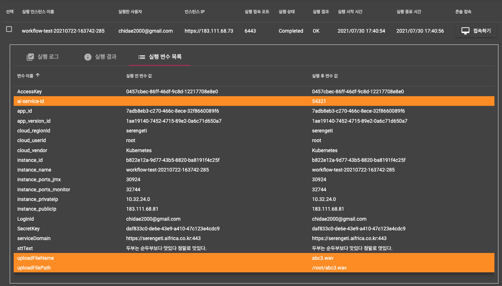The width and height of the screenshot is (502, 286).
Task: Click the 실행 후 변수 값 column header
Action: pyautogui.click(x=325, y=76)
